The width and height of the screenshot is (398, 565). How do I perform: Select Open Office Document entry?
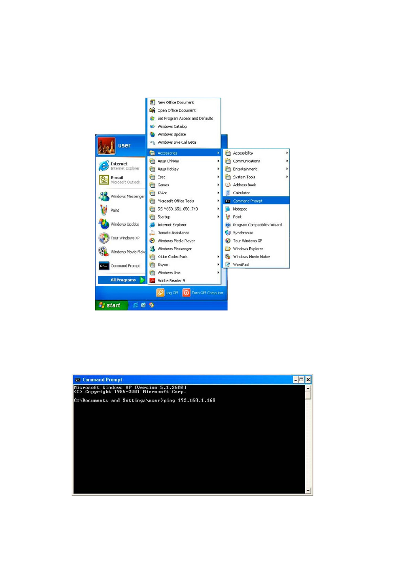[184, 110]
